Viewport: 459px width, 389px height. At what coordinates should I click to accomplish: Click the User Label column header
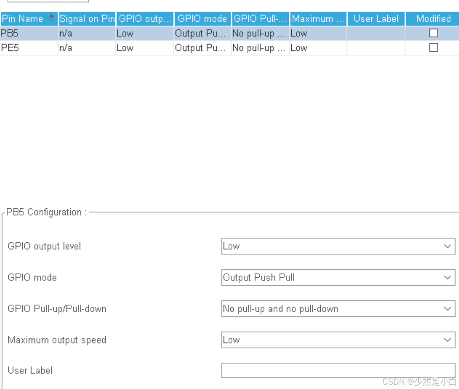click(x=376, y=19)
